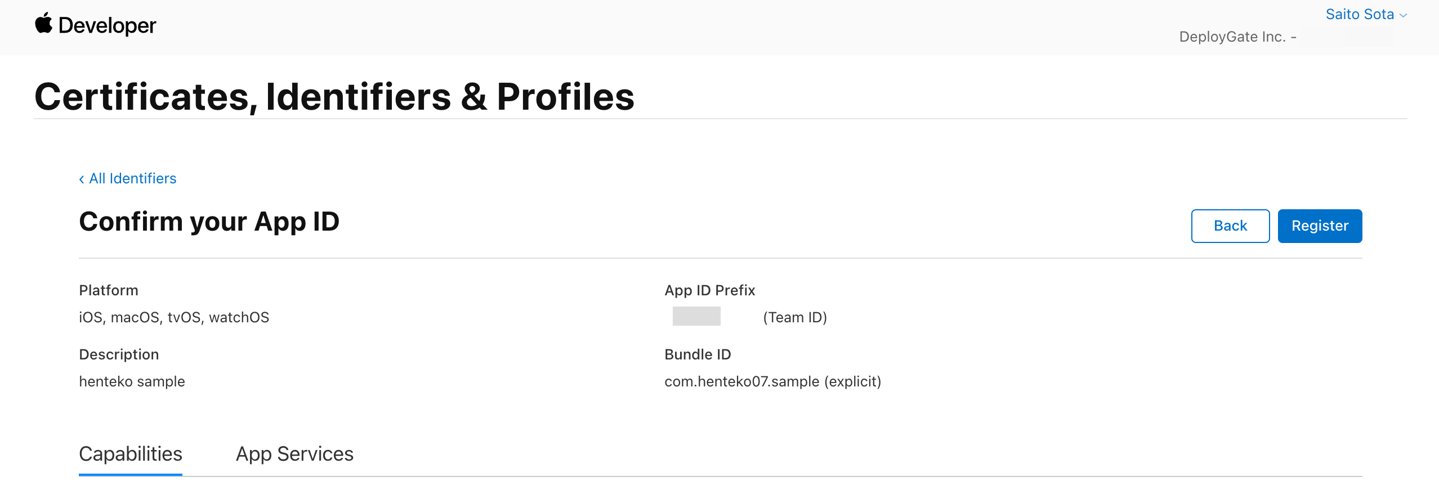Click the Platform label
Viewport: 1439px width, 504px height.
point(109,290)
